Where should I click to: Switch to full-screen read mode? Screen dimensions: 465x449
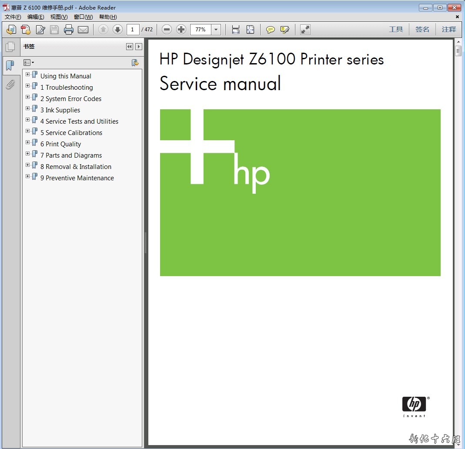coord(305,30)
